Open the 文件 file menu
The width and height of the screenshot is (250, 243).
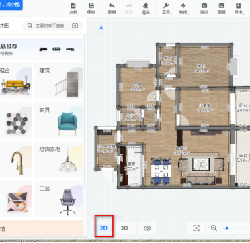(73, 9)
